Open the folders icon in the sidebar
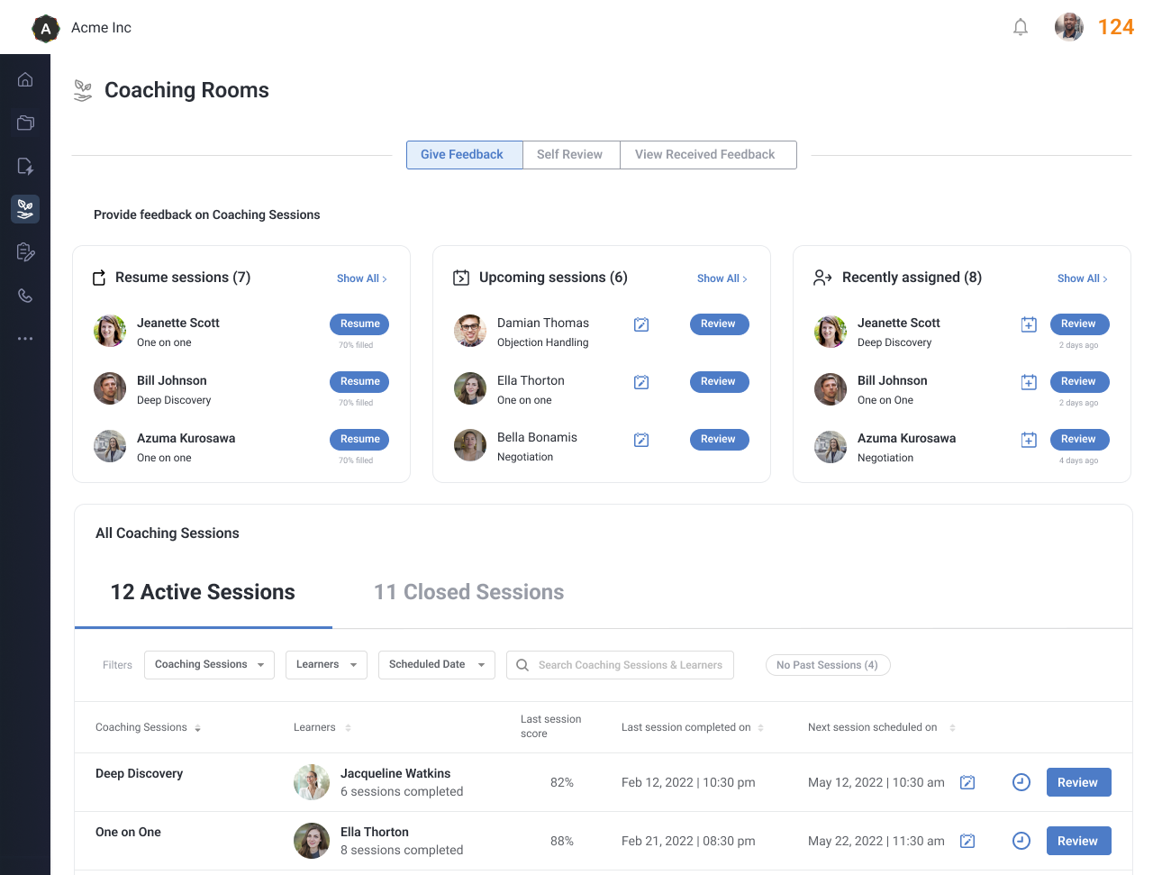The width and height of the screenshot is (1153, 875). [x=25, y=123]
